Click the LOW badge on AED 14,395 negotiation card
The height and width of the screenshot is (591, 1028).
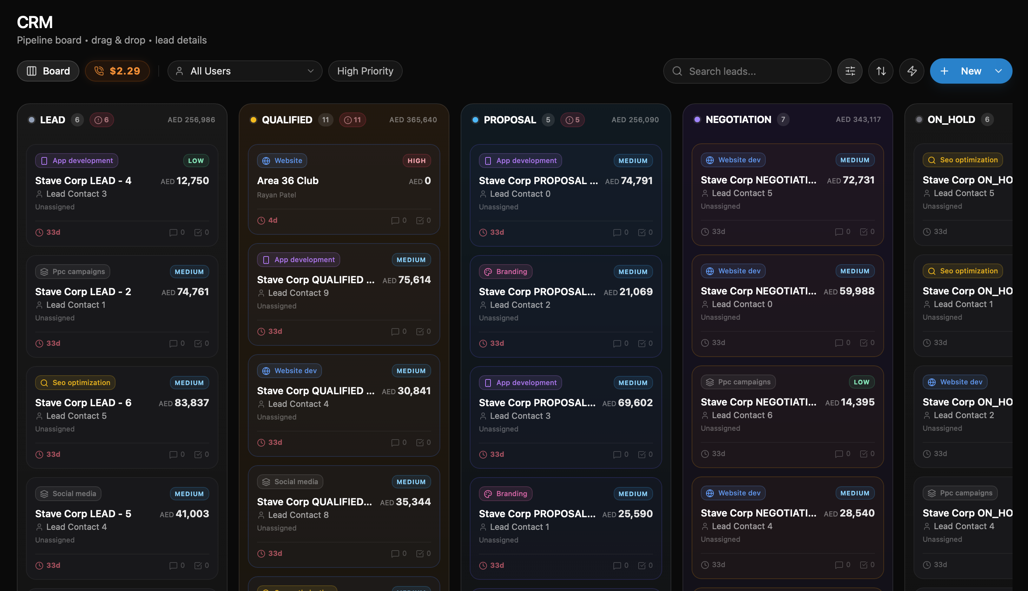(x=861, y=382)
